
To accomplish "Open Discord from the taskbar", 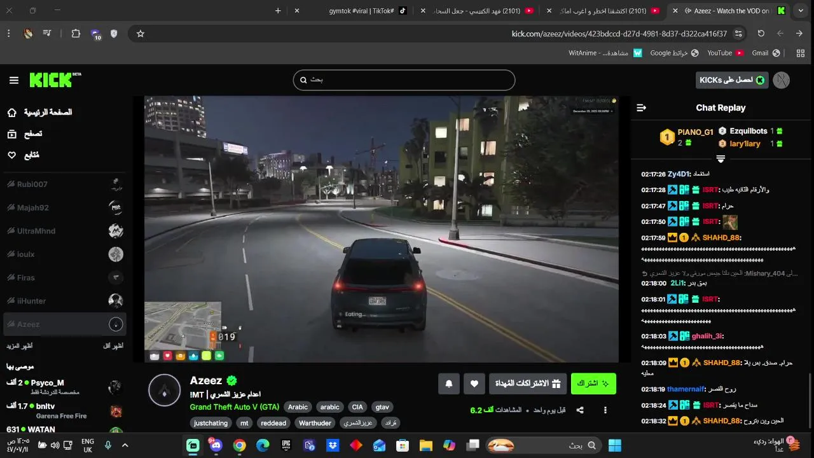I will (216, 445).
